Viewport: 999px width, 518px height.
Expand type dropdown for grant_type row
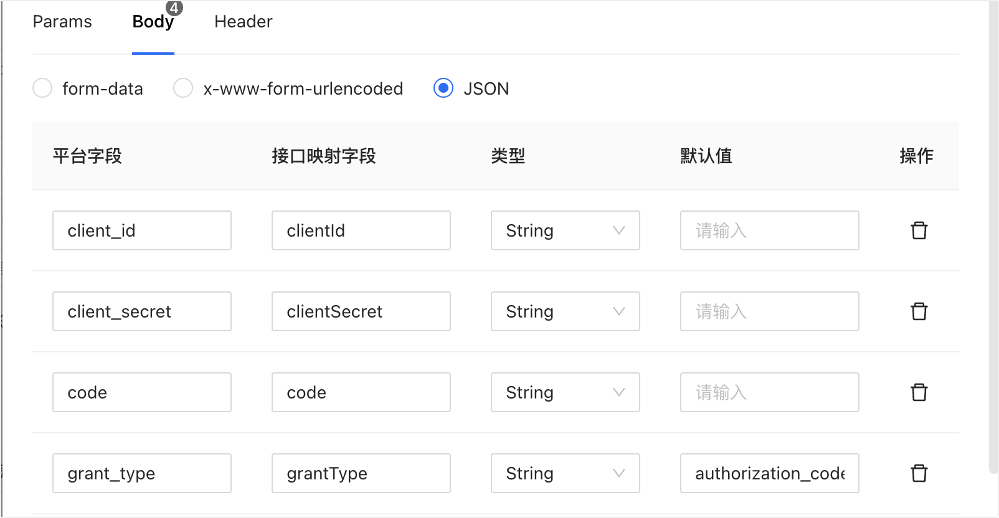coord(565,473)
